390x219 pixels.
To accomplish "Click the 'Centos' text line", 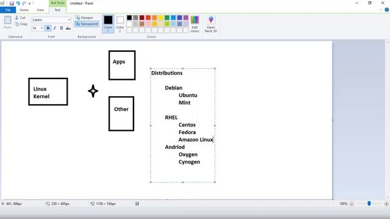I will [187, 125].
